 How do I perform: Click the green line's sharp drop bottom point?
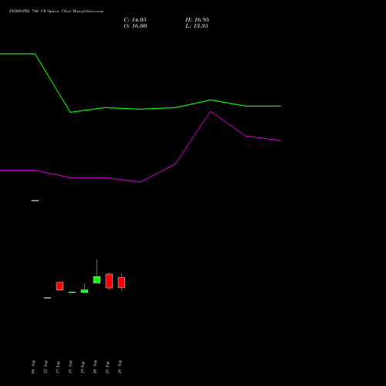click(70, 112)
